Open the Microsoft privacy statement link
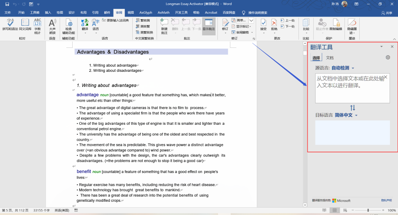The width and height of the screenshot is (398, 215). [386, 200]
